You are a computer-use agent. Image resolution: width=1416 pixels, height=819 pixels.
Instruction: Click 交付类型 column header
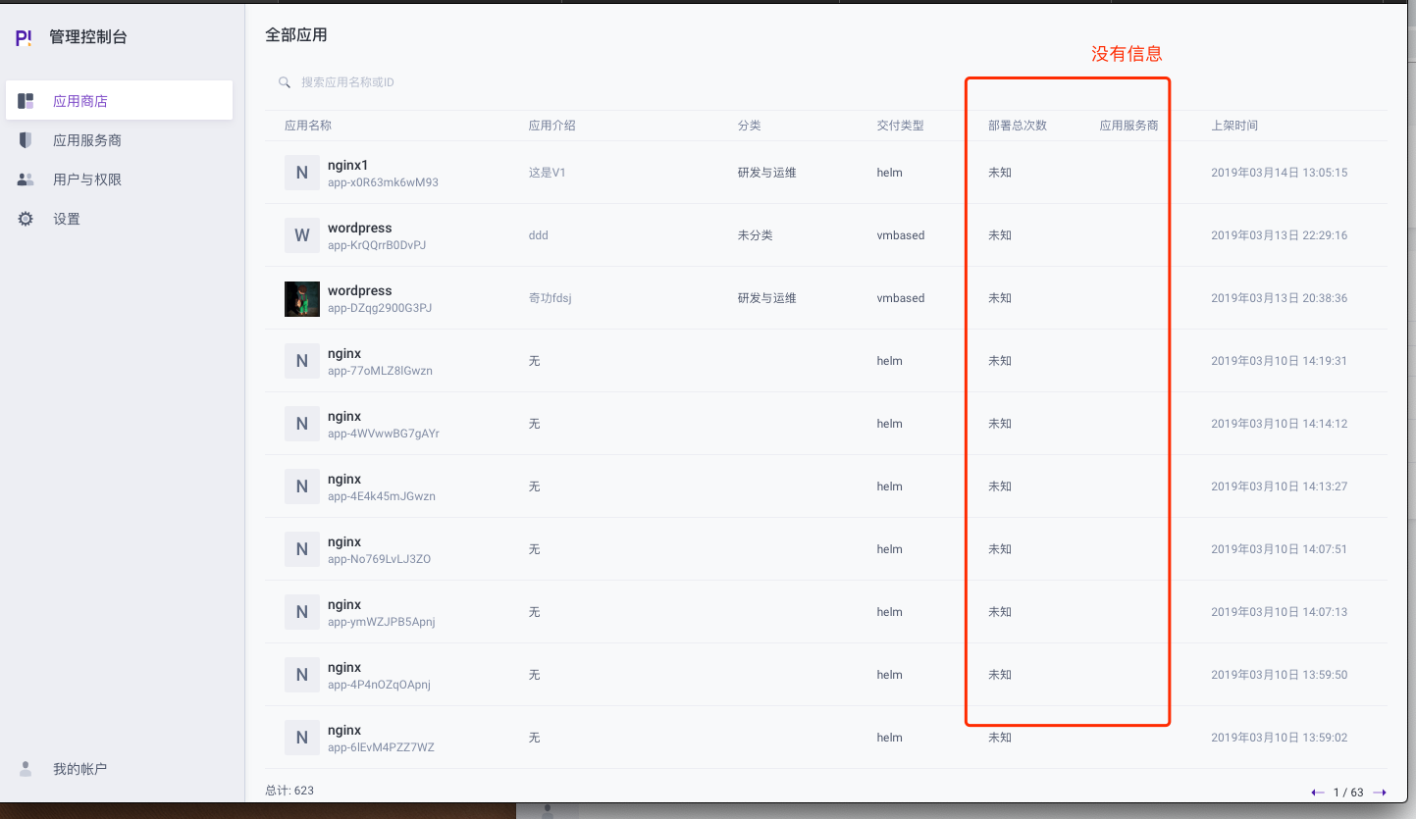(x=900, y=126)
